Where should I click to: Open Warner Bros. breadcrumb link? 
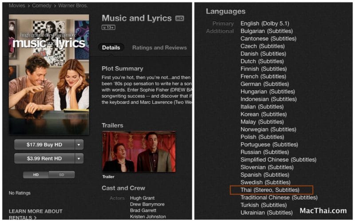coord(73,5)
